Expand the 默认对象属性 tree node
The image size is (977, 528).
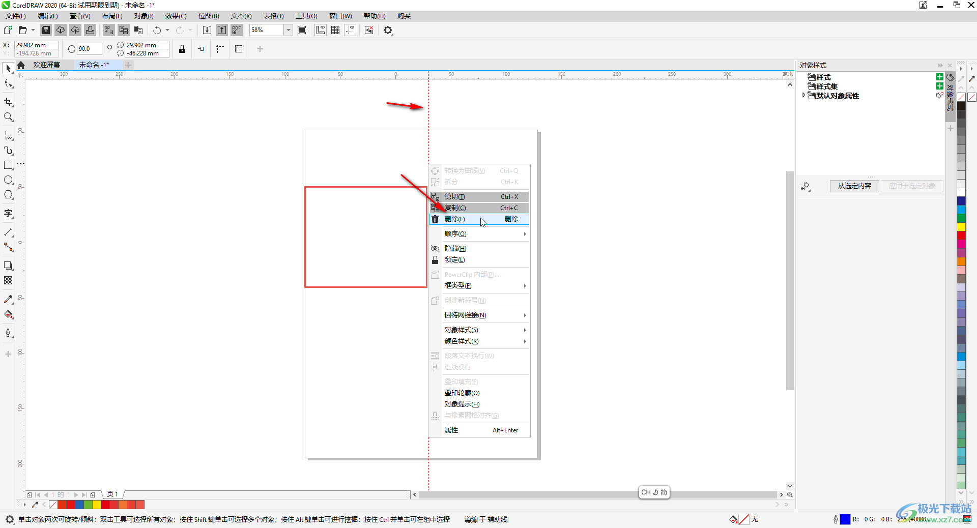(804, 95)
